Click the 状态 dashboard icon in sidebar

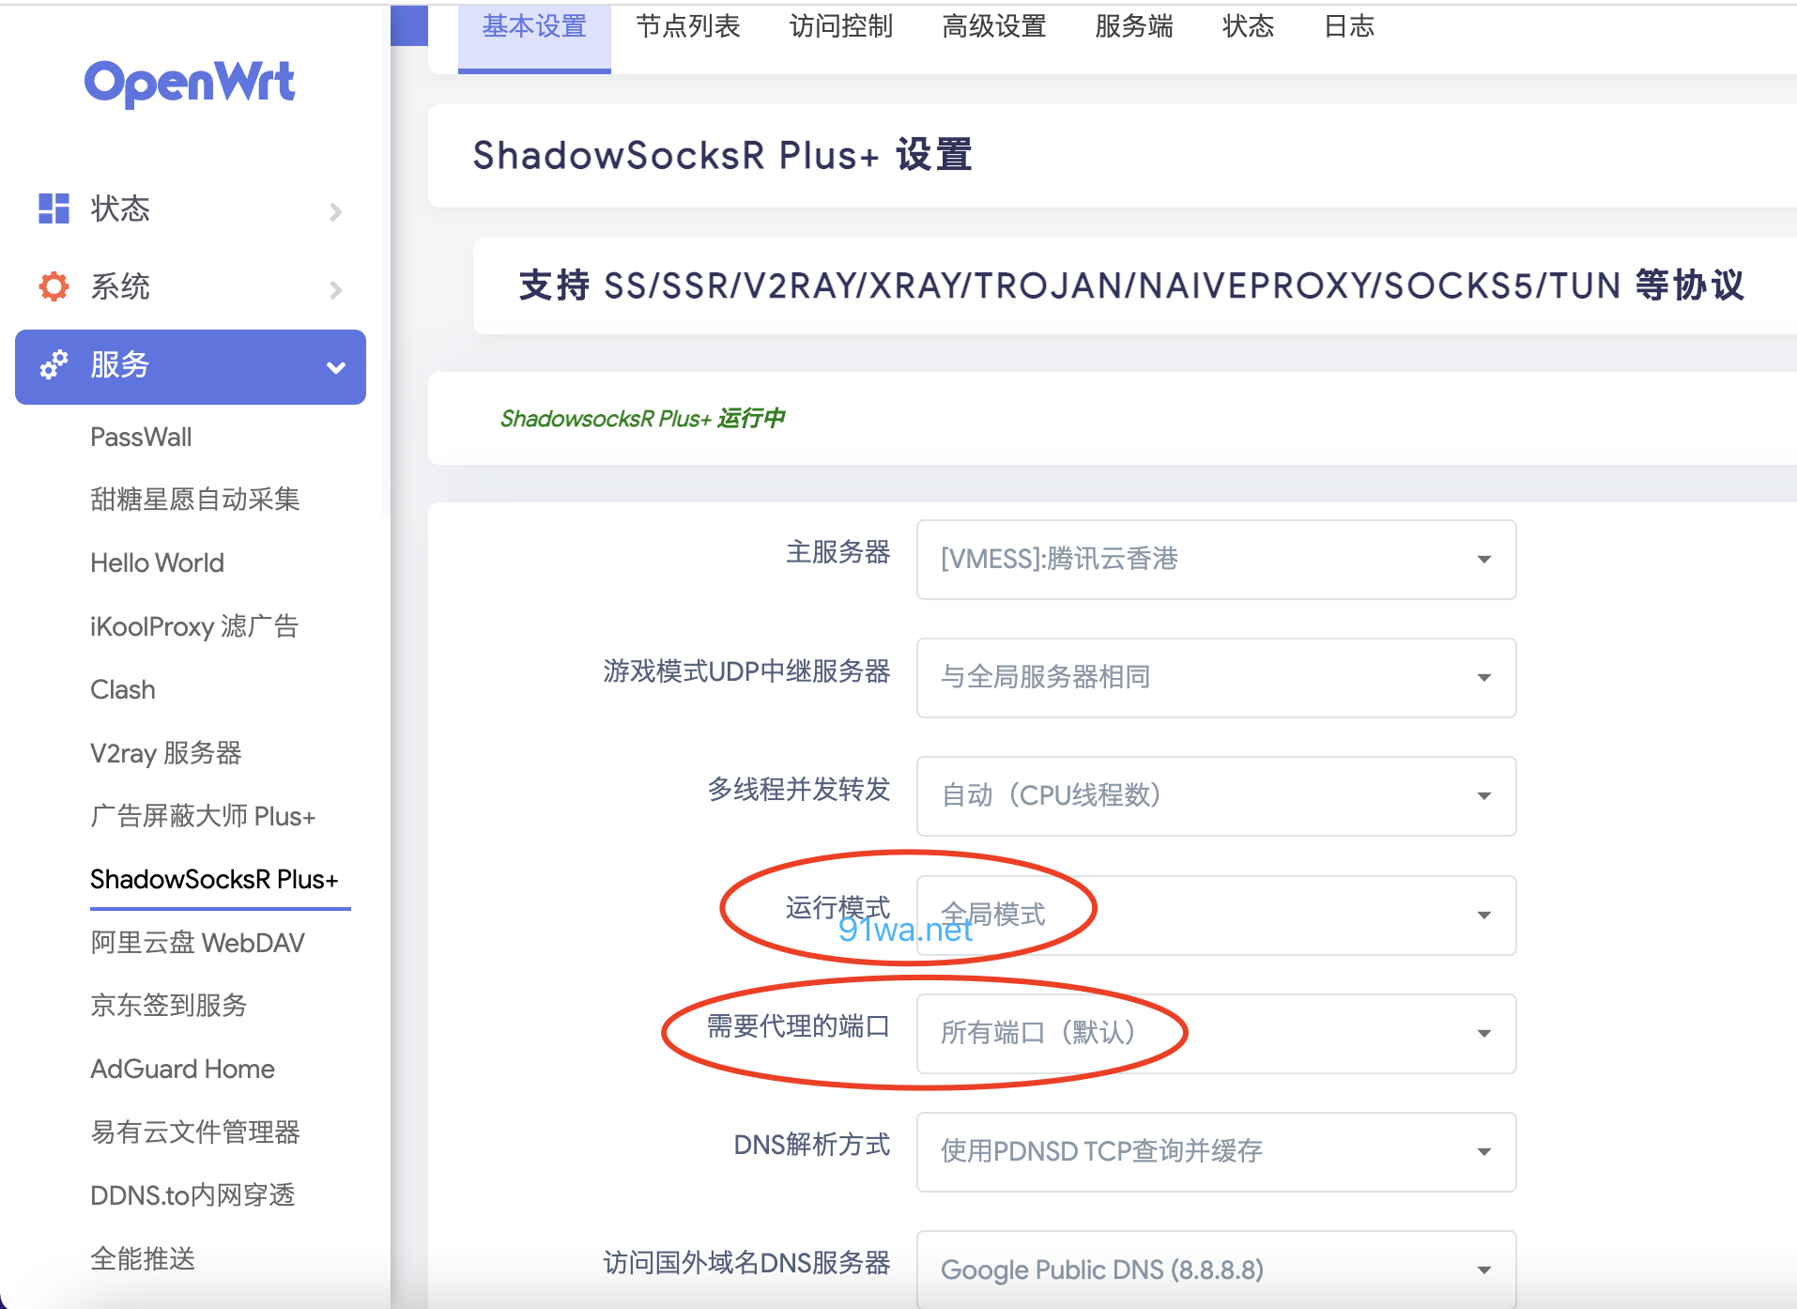pyautogui.click(x=54, y=208)
